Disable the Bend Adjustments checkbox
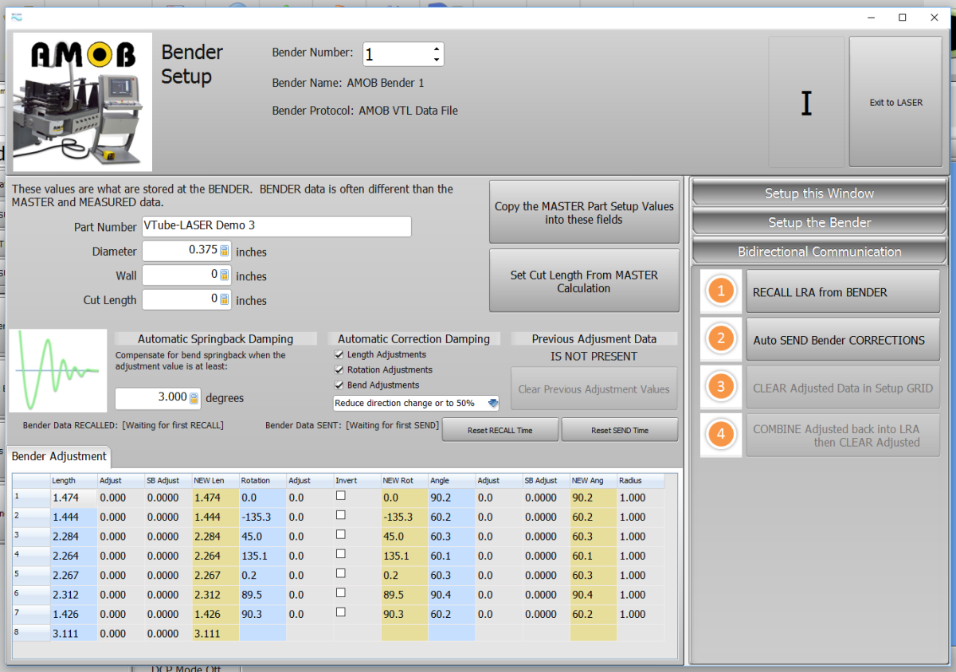 pos(340,385)
